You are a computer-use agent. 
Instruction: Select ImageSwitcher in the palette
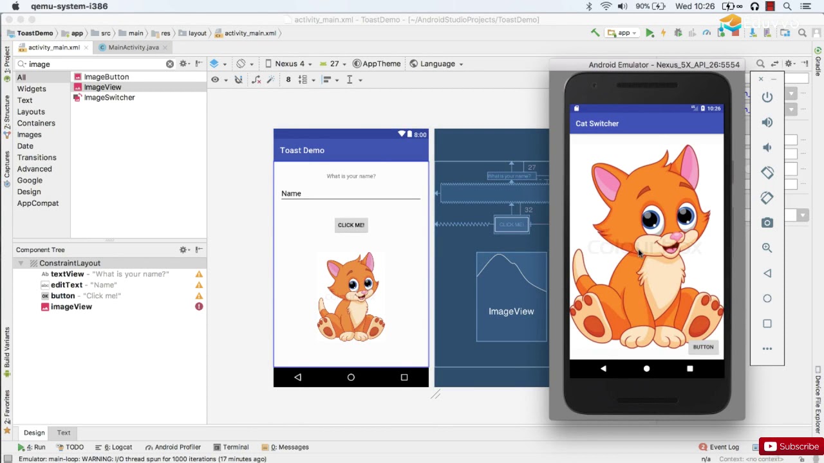[x=109, y=97]
